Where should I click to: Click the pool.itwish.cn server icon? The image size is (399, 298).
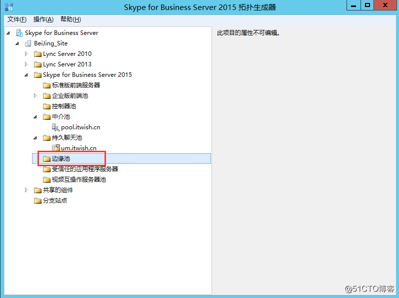tap(55, 127)
